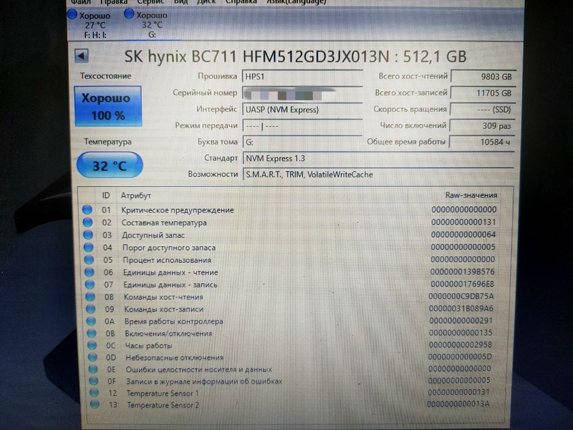This screenshot has height=430, width=573.
Task: Click raw value 00000017696E8
Action: (462, 284)
